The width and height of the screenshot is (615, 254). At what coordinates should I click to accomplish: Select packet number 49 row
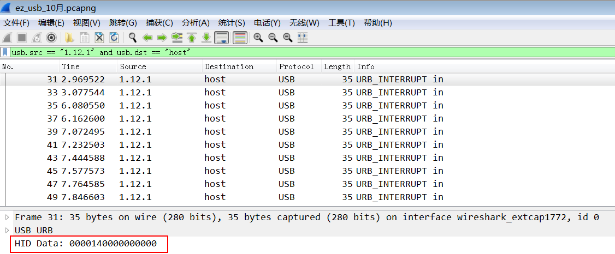(307, 197)
